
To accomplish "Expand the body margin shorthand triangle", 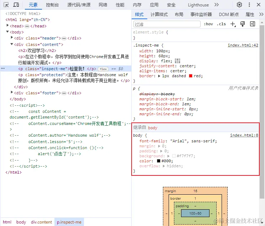I will click(x=159, y=146).
